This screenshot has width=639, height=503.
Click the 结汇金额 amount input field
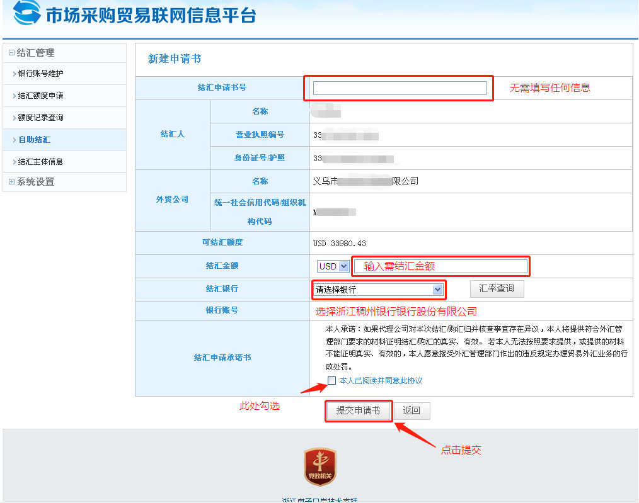(440, 266)
